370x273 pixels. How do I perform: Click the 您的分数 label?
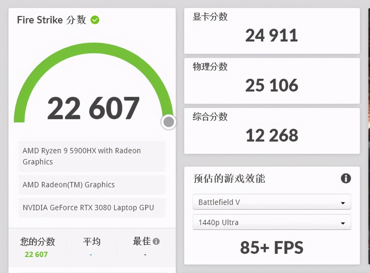click(37, 242)
